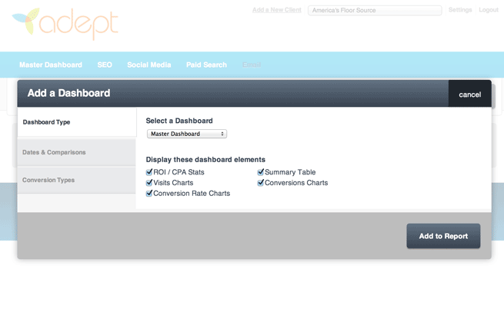Toggle the ROI / CPA Stats checkbox
Viewport: 504px width, 312px height.
[150, 172]
